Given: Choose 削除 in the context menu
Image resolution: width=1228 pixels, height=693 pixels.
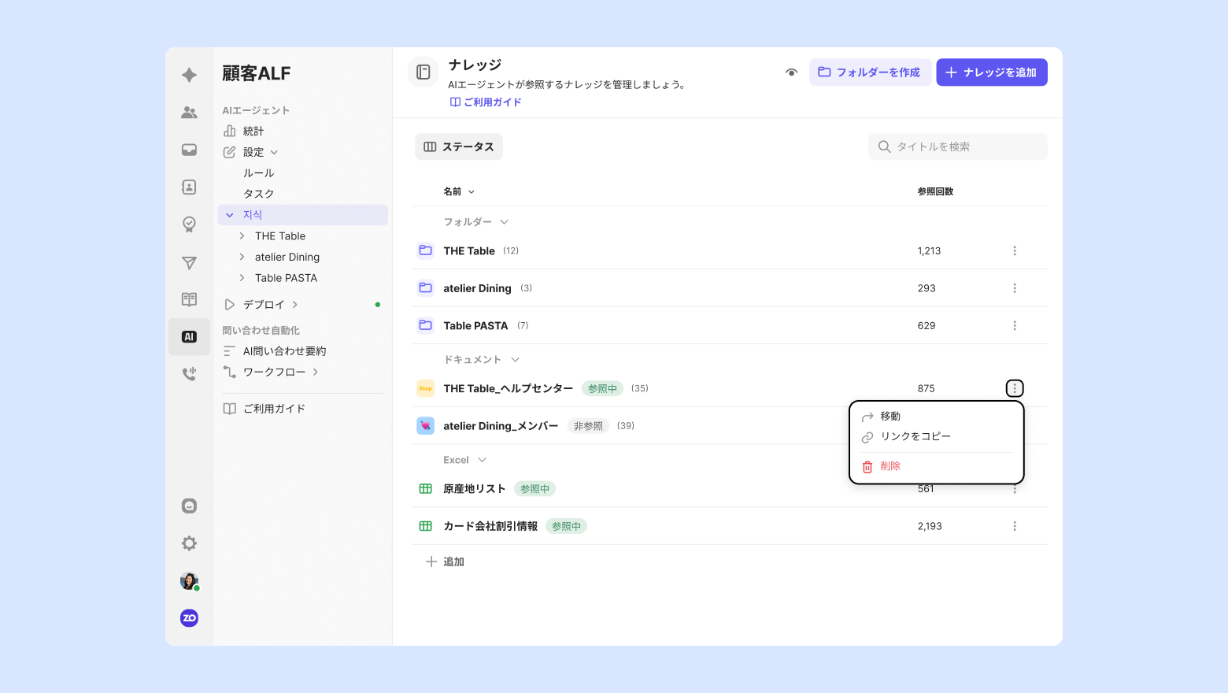Looking at the screenshot, I should coord(890,466).
